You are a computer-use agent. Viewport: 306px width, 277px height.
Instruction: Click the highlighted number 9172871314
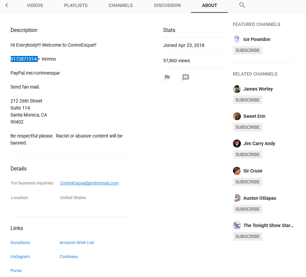pyautogui.click(x=24, y=59)
